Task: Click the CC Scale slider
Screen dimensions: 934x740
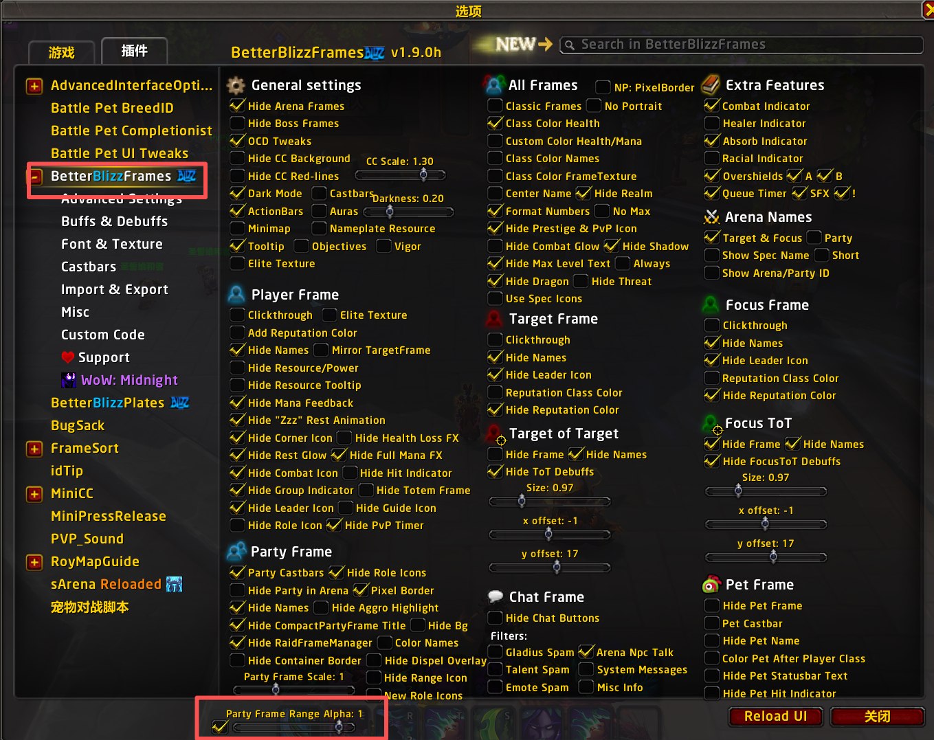Action: click(400, 175)
